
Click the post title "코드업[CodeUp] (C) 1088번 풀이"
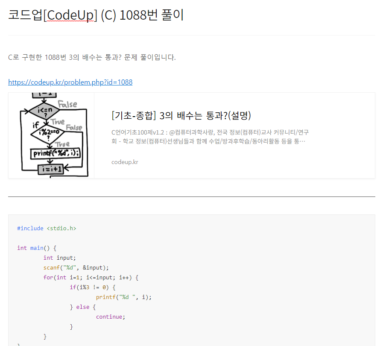pos(96,15)
